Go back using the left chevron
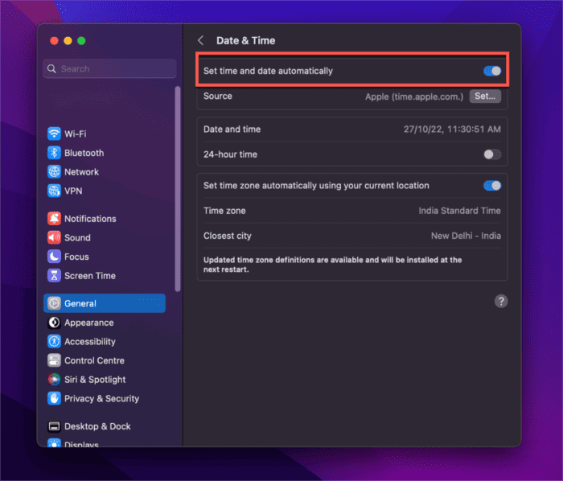Screen dimensions: 563x481 (x=201, y=40)
